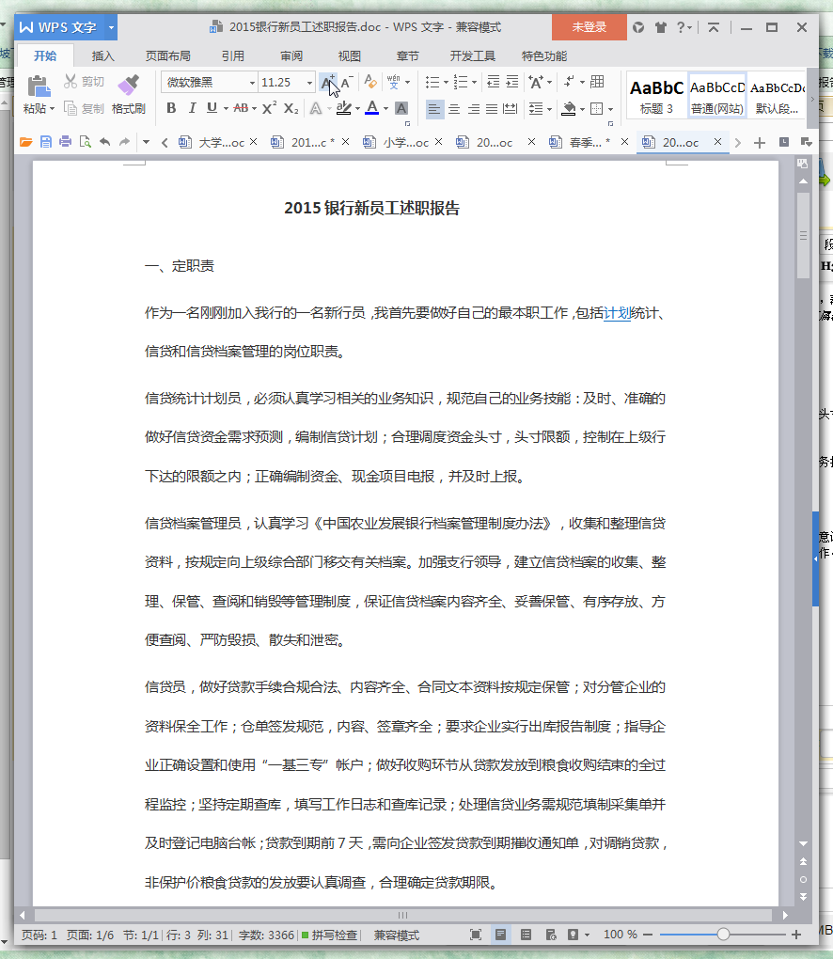This screenshot has height=959, width=833.
Task: Apply superscript formatting
Action: click(x=268, y=108)
